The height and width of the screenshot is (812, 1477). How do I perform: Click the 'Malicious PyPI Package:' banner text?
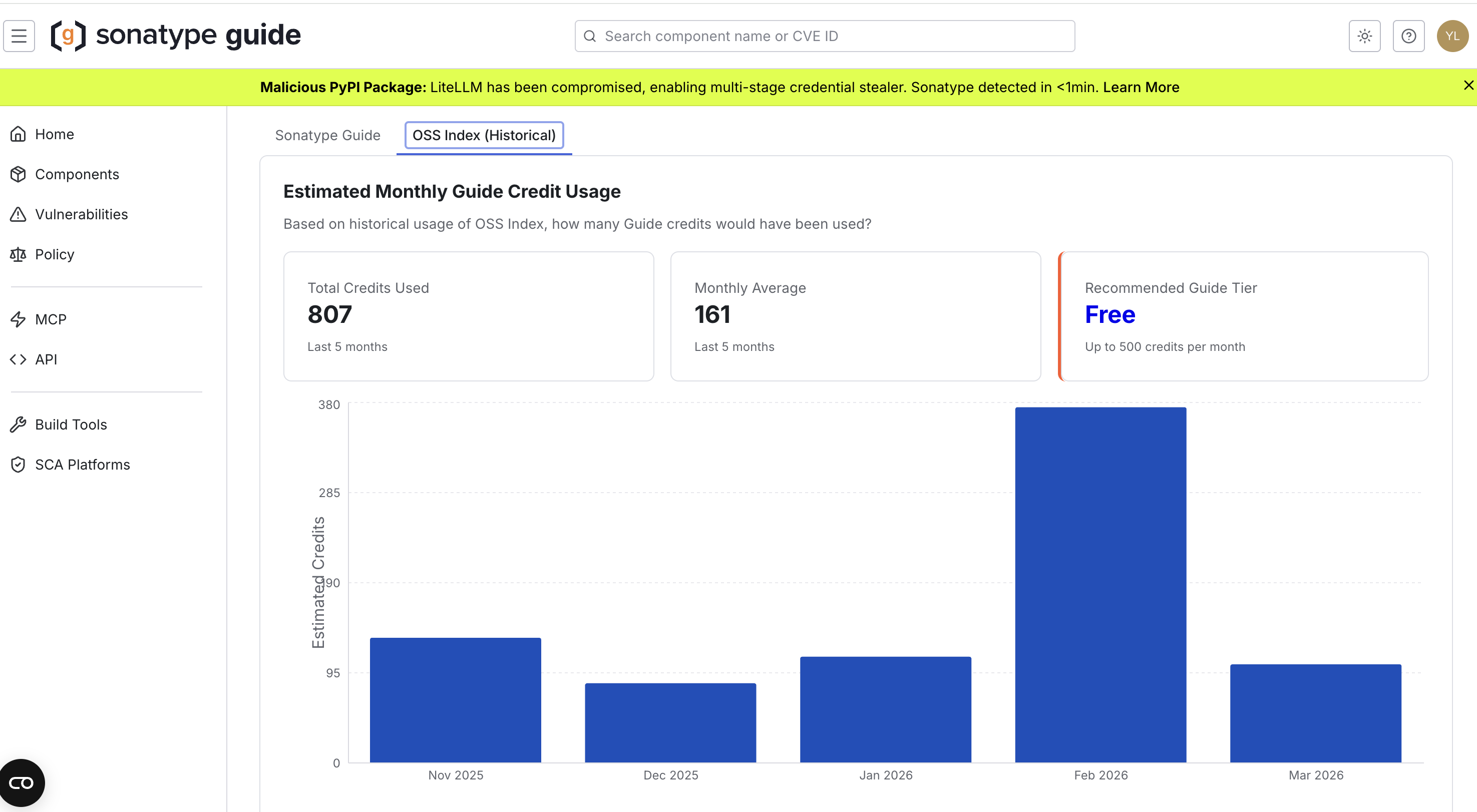(x=343, y=87)
